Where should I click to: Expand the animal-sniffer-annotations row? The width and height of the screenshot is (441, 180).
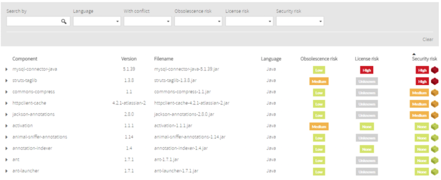[6, 137]
